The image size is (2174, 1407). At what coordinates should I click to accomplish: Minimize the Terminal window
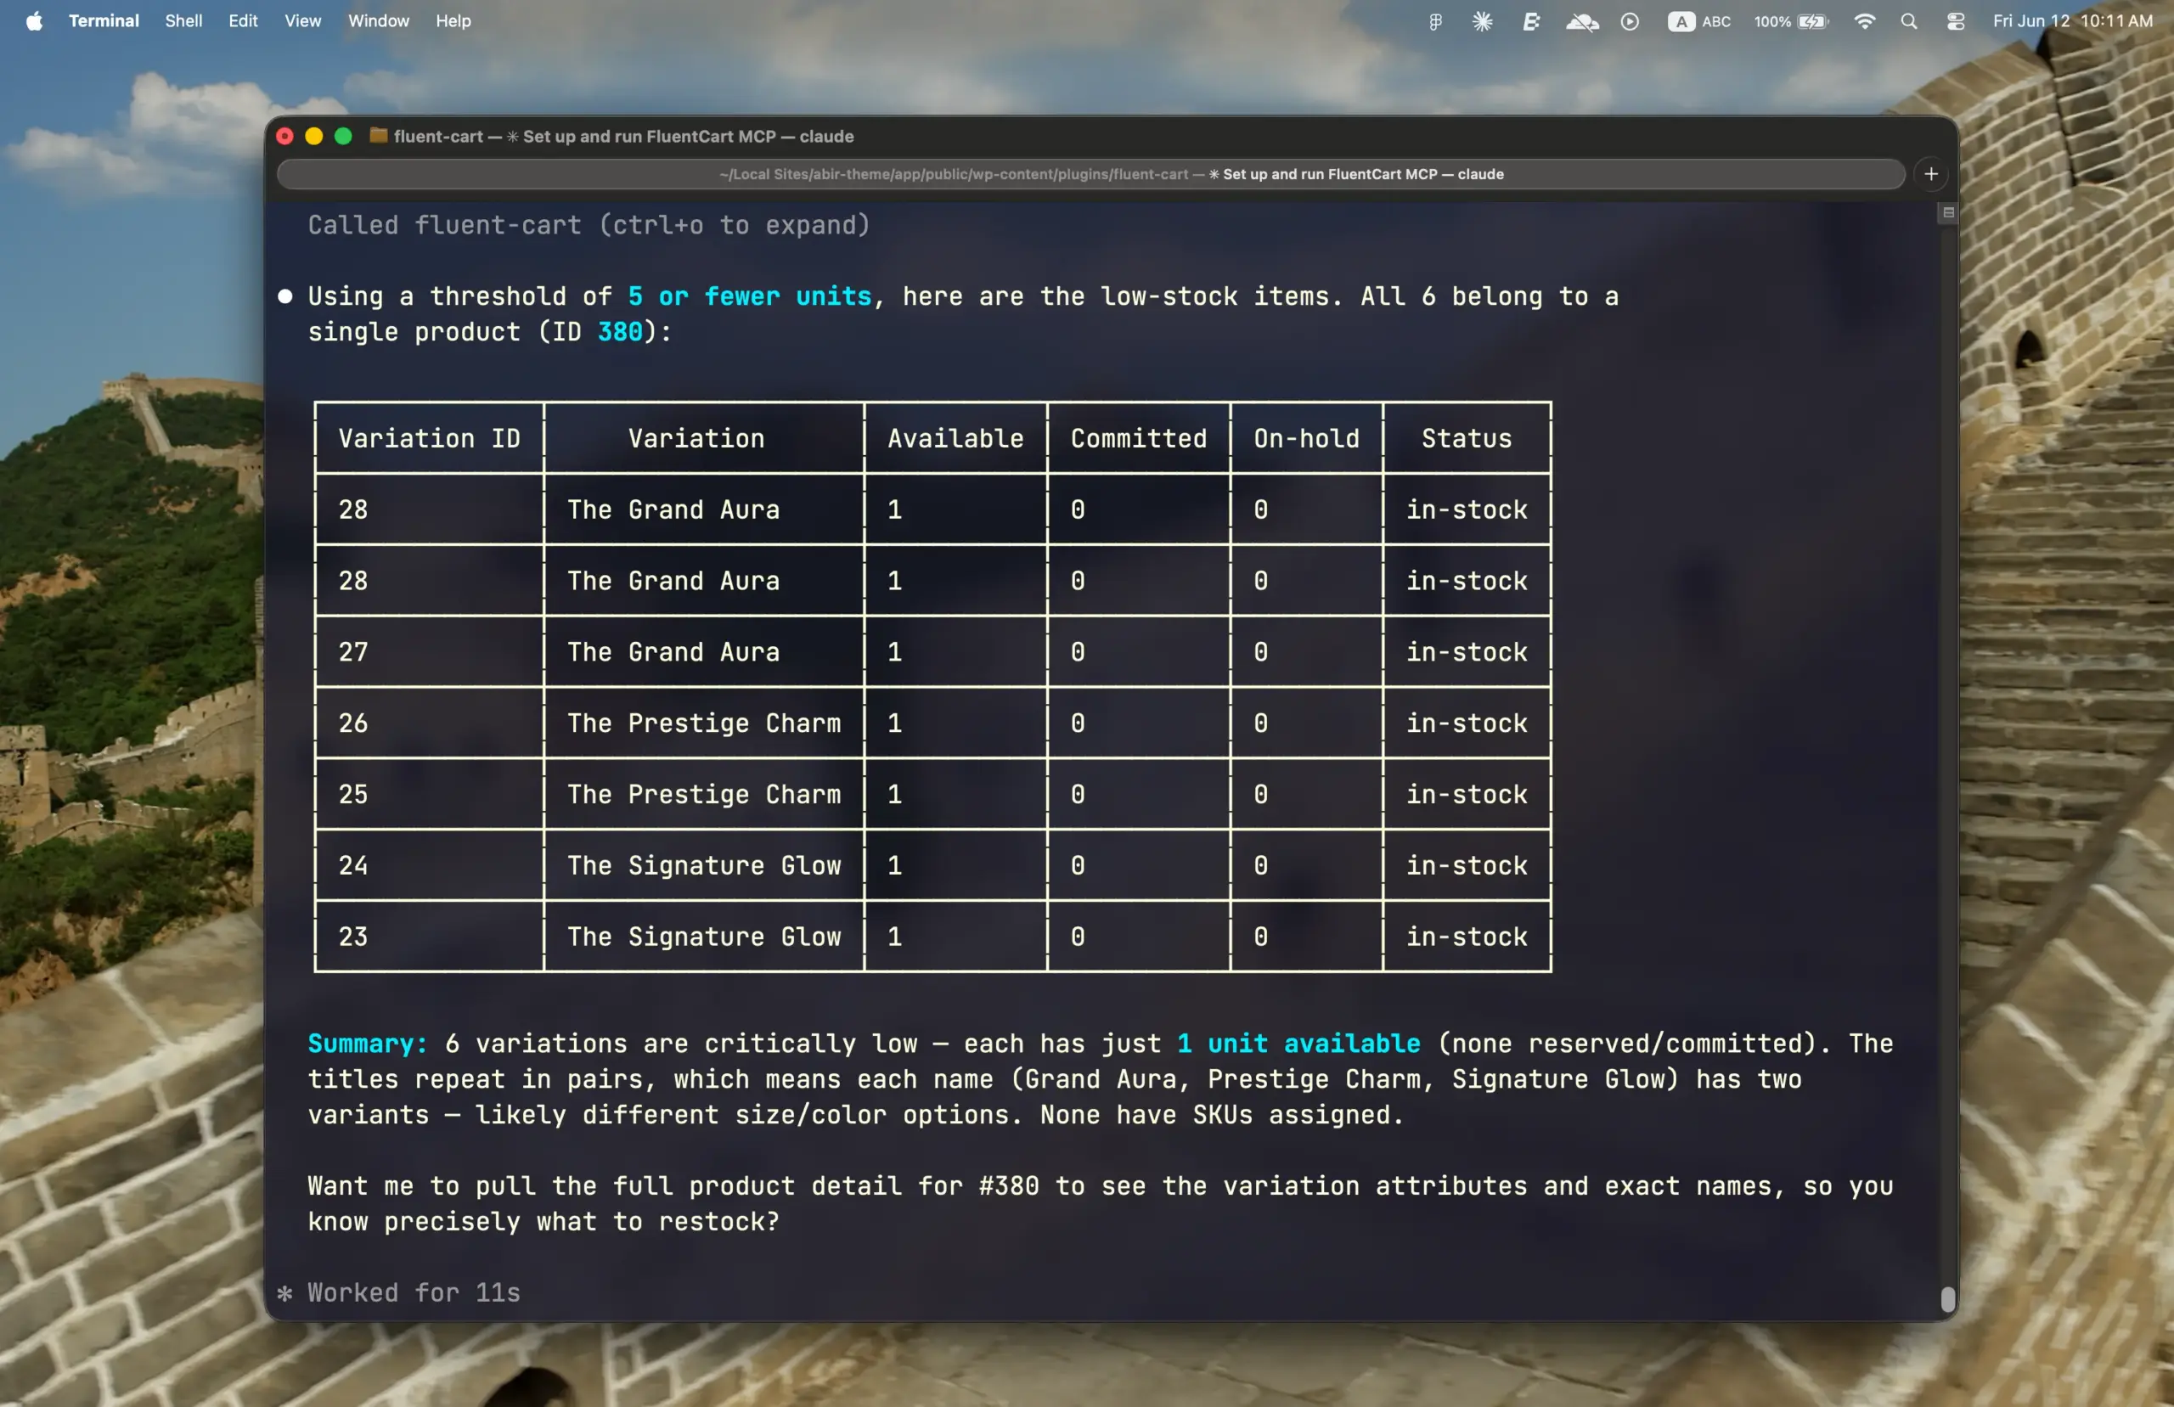click(314, 136)
